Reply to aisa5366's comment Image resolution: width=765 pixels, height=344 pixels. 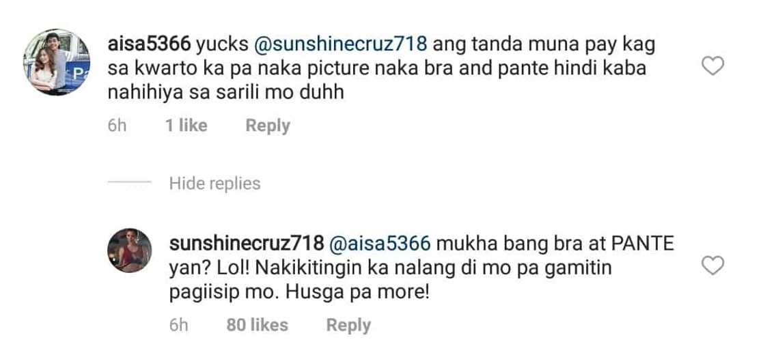pos(268,126)
